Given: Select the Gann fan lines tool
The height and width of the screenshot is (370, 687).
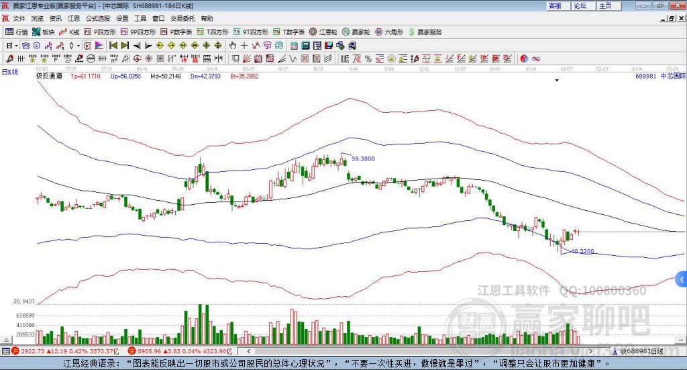Looking at the screenshot, I should pos(246,58).
